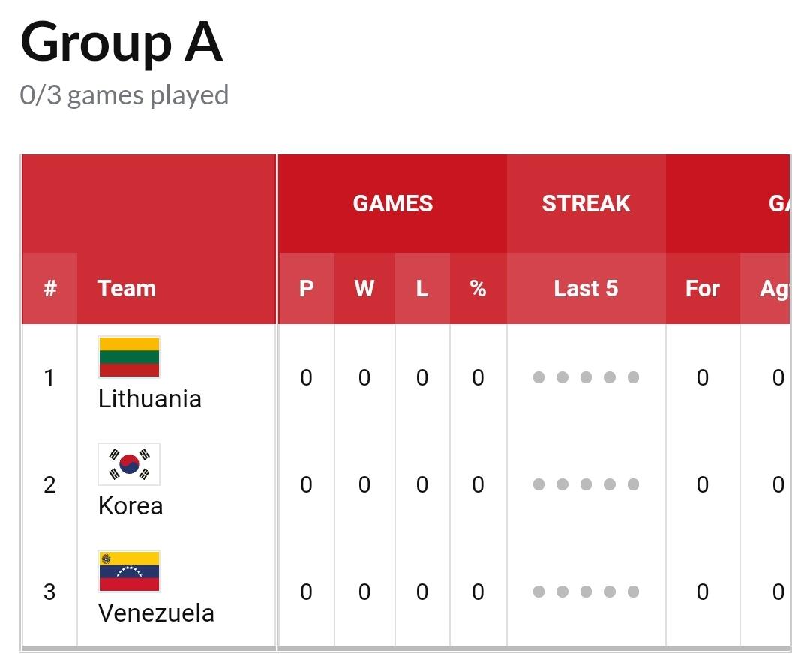Click the Lithuania flag icon
810x666 pixels.
coord(129,356)
